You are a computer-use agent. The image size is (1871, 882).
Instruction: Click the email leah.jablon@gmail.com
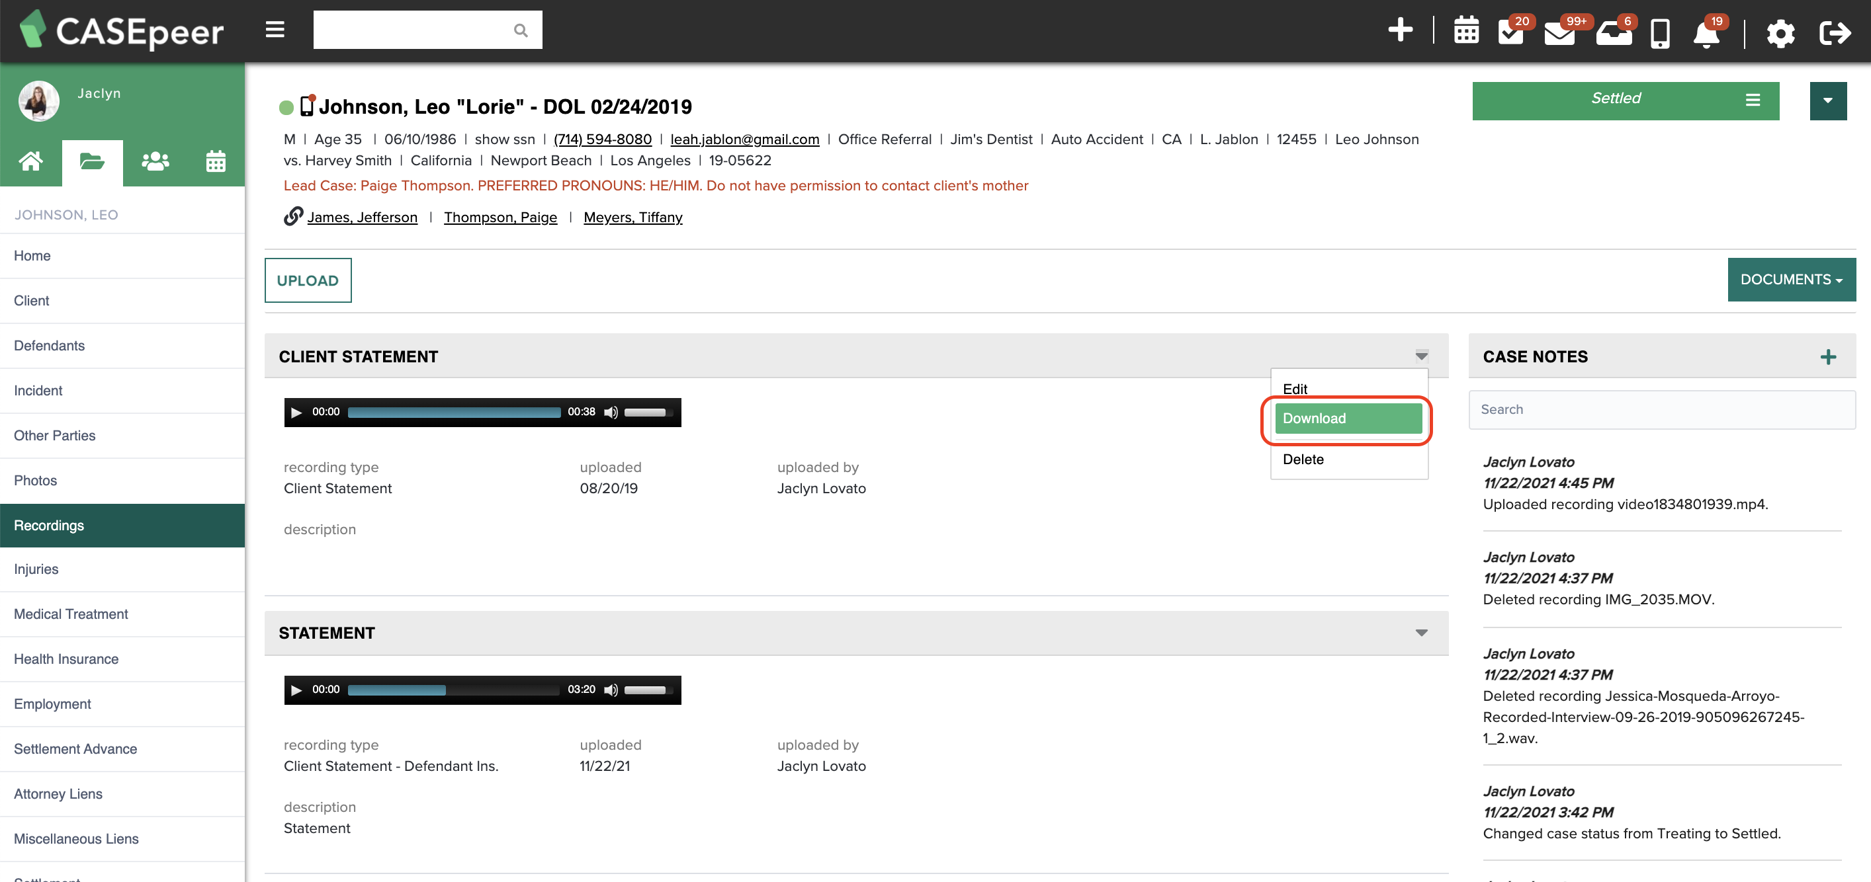(744, 140)
